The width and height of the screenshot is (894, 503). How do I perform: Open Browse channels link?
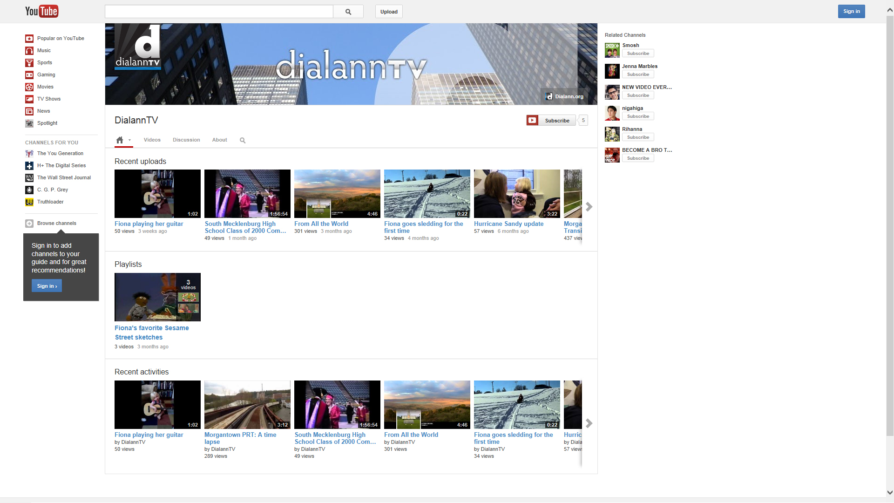pyautogui.click(x=56, y=223)
